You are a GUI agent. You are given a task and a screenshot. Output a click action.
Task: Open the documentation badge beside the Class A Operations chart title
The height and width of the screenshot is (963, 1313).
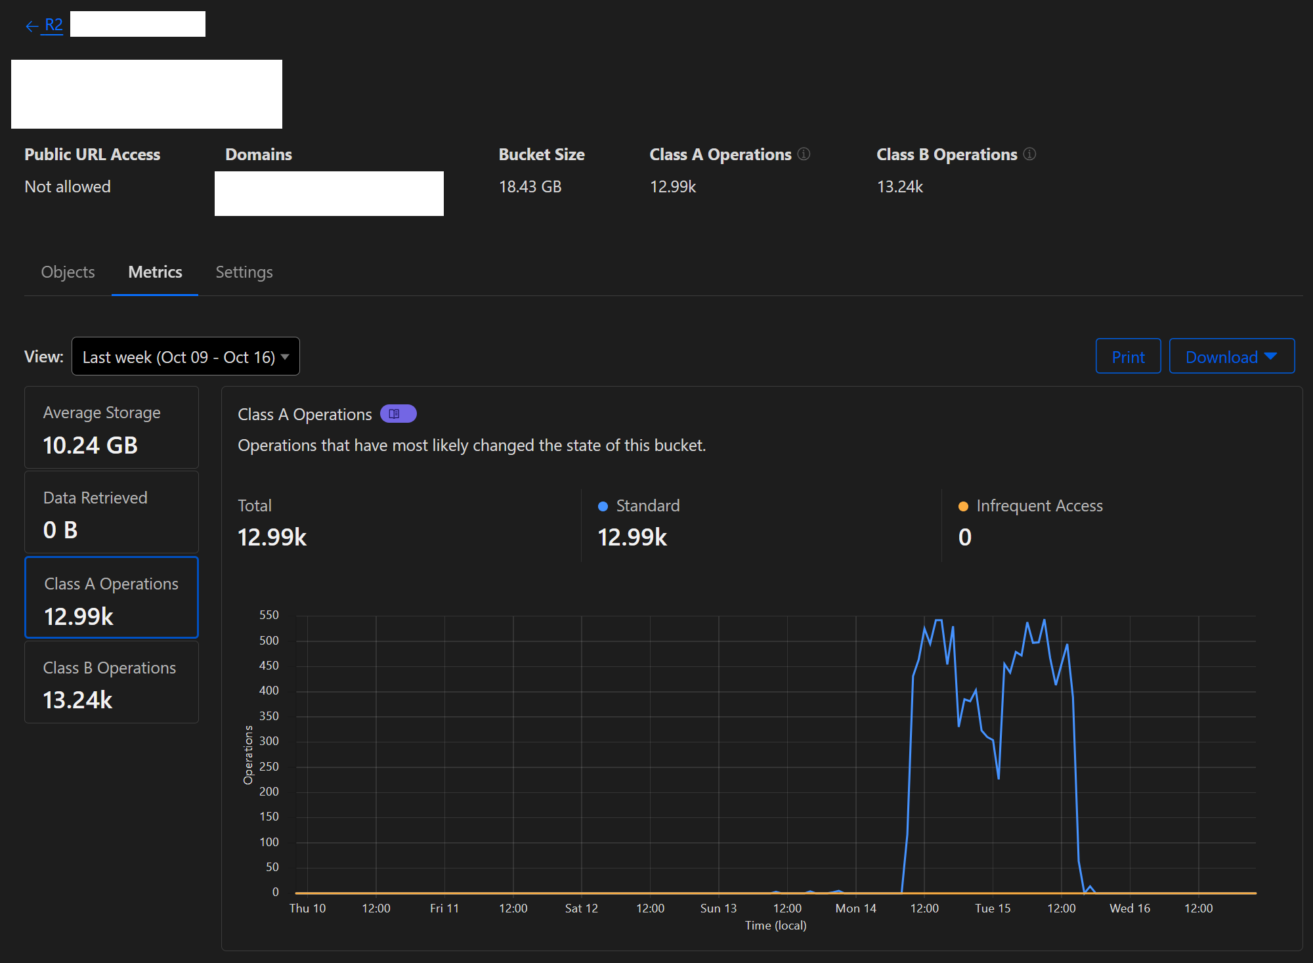pyautogui.click(x=398, y=414)
